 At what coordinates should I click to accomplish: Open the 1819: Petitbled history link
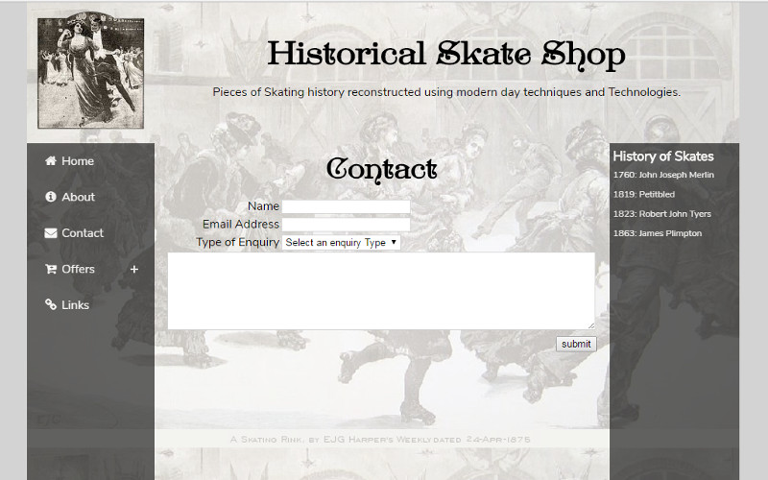click(x=643, y=195)
